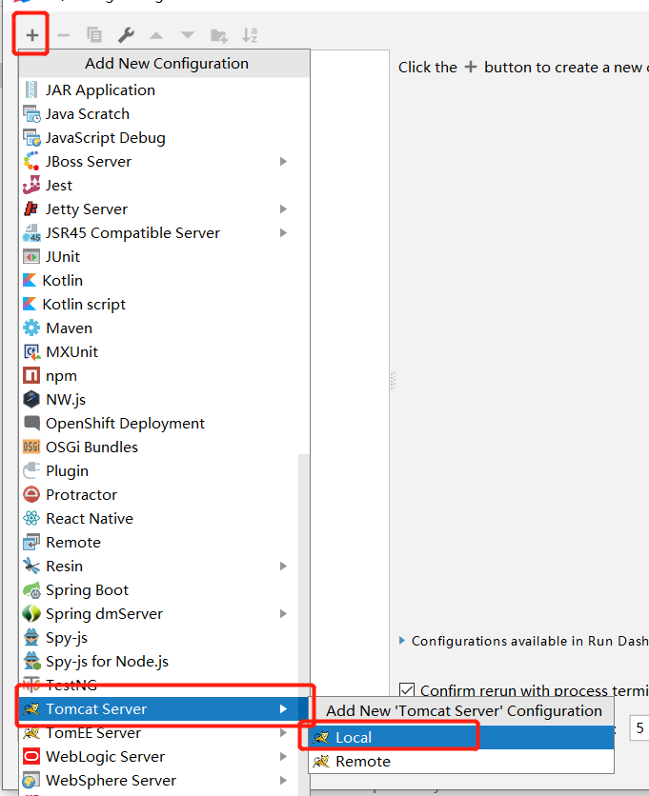Click the MXUnit icon

(31, 351)
